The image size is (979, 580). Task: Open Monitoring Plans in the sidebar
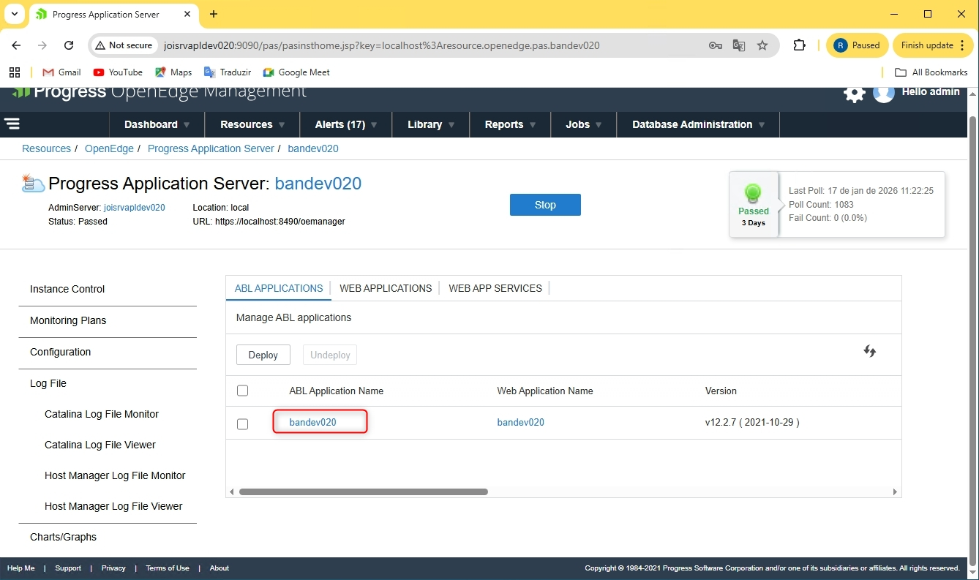click(68, 320)
